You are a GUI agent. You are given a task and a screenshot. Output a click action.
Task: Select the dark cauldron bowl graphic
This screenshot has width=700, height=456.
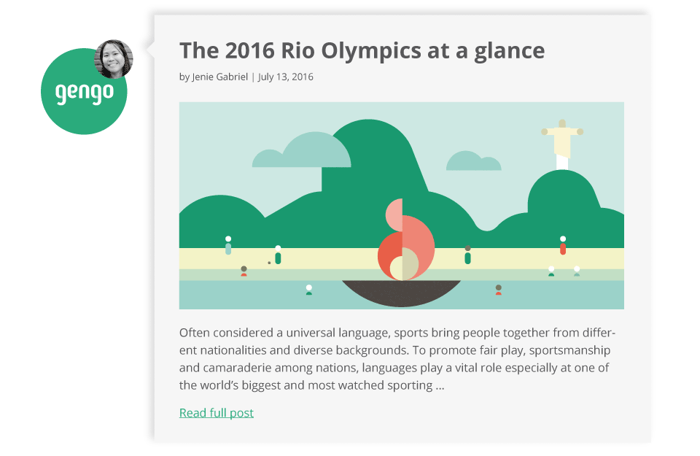[x=401, y=293]
